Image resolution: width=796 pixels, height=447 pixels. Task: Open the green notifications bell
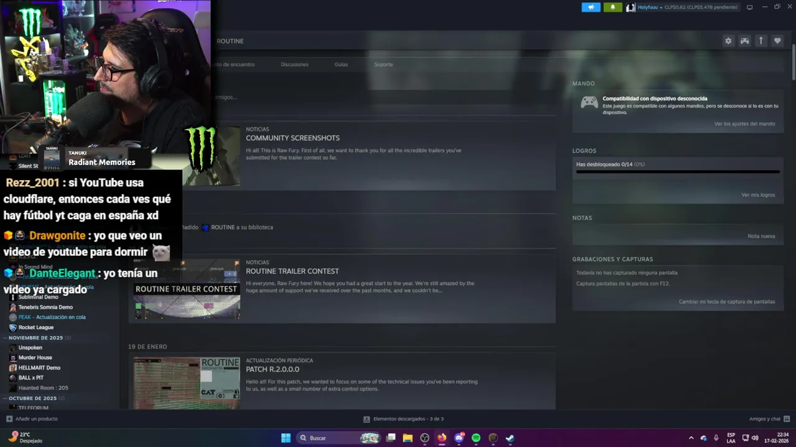(x=613, y=7)
